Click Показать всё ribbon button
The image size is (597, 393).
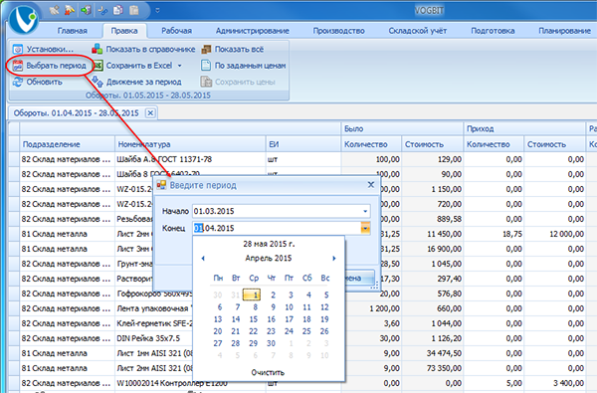click(232, 49)
